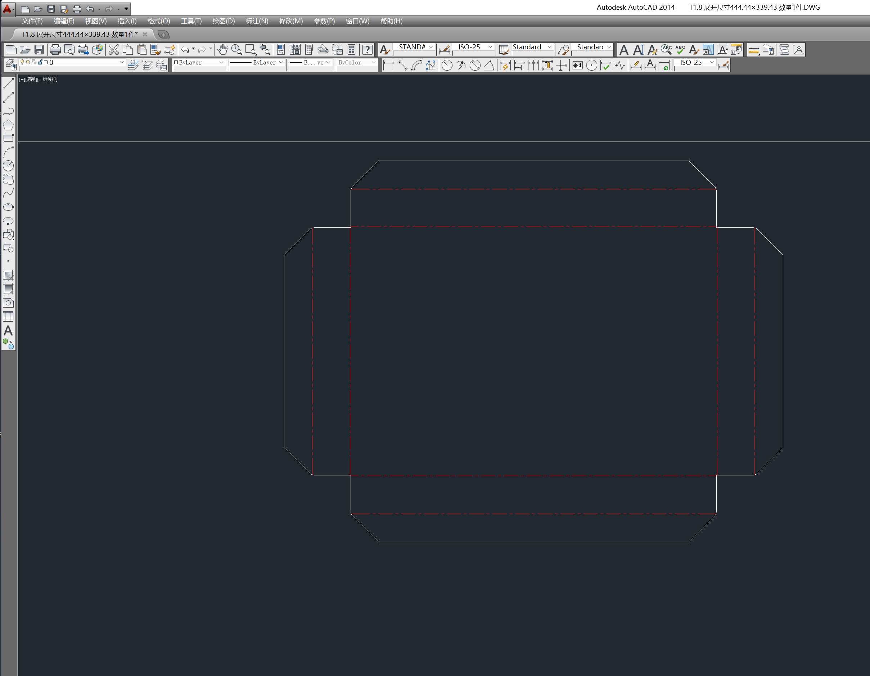870x676 pixels.
Task: Click the Zoom Window icon
Action: pyautogui.click(x=251, y=49)
